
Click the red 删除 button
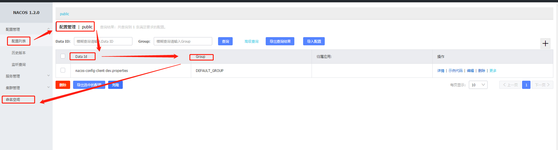(x=63, y=85)
